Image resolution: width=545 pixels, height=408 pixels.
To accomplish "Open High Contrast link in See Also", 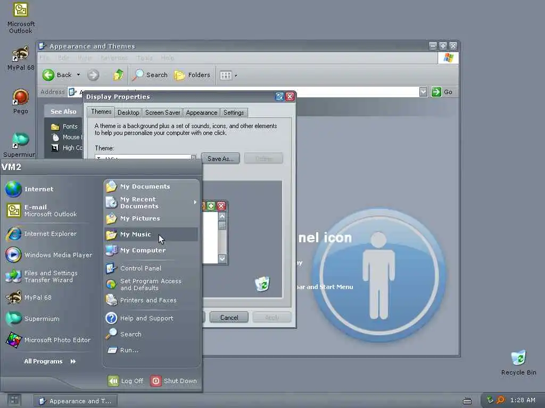I will point(67,148).
